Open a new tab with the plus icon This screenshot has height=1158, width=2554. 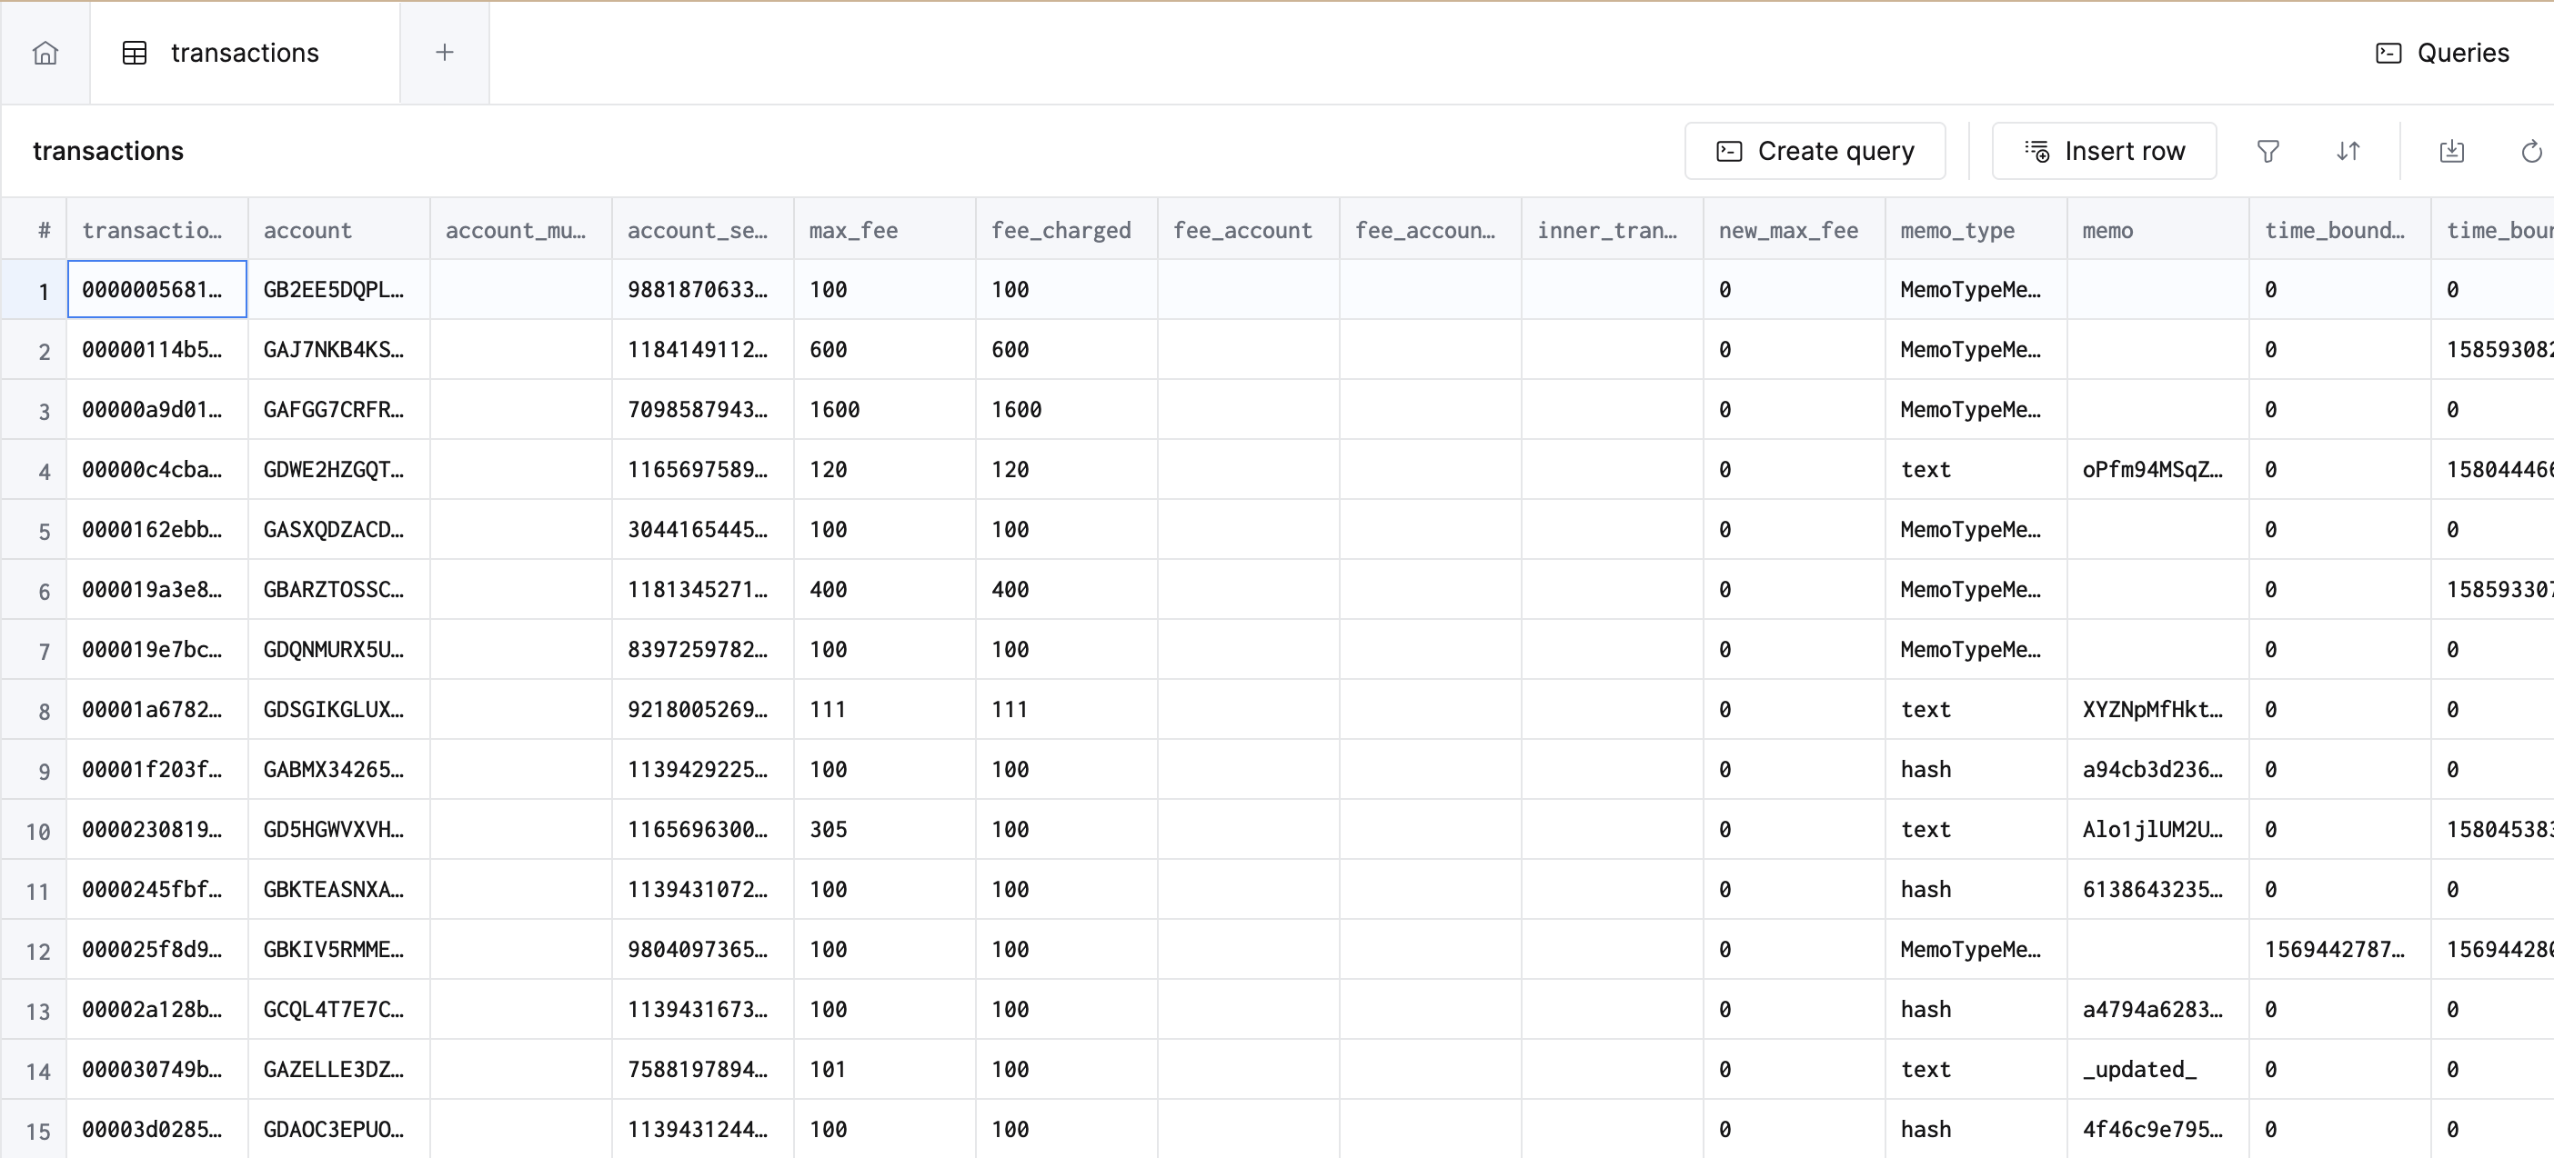coord(444,53)
